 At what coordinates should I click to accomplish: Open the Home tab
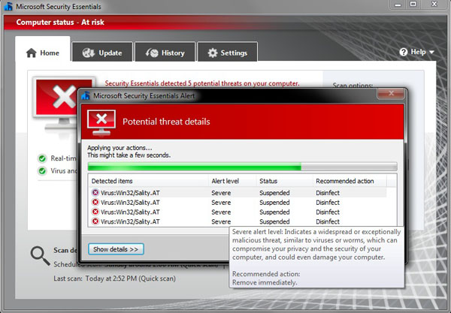43,49
